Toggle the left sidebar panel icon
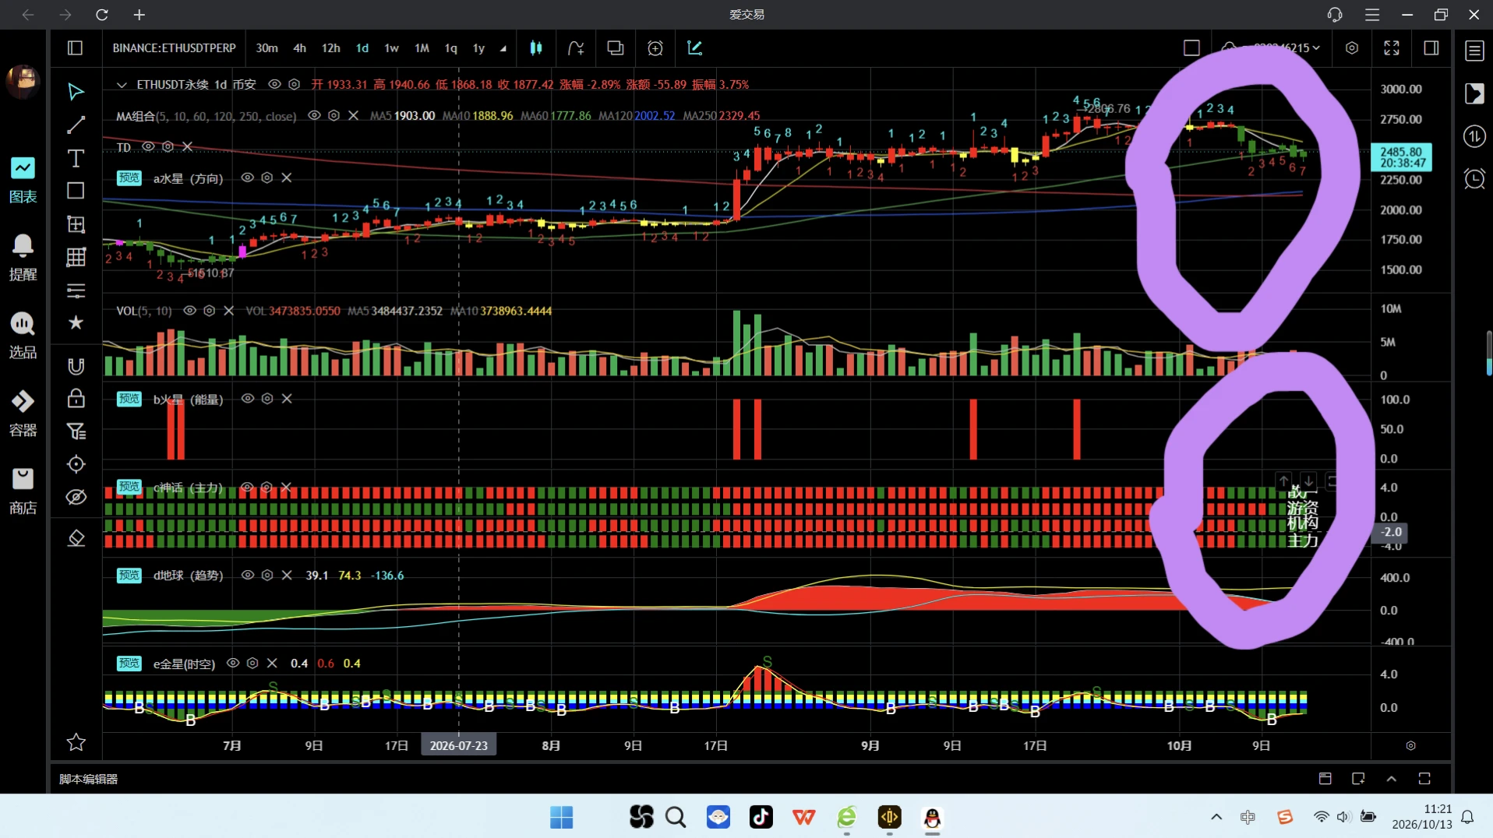 pyautogui.click(x=76, y=48)
